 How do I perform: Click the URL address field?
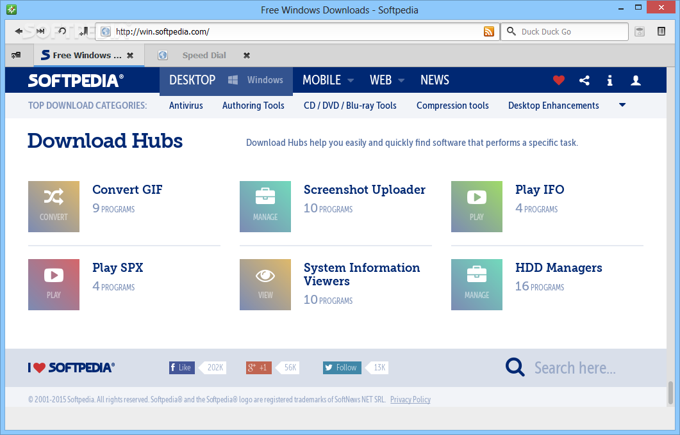(x=297, y=31)
